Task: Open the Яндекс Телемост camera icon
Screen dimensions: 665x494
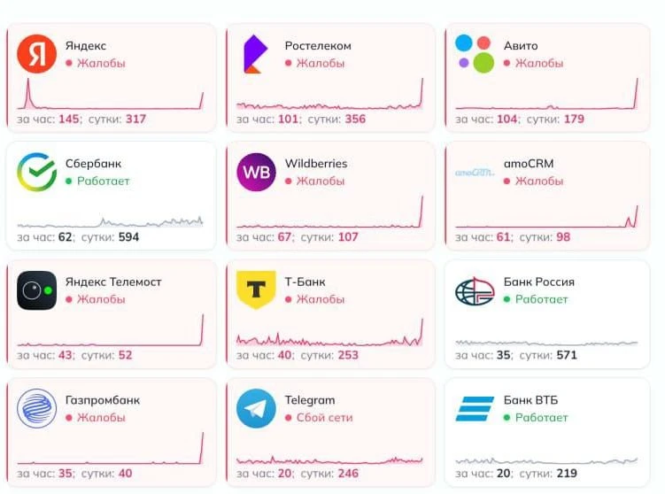Action: click(x=36, y=290)
